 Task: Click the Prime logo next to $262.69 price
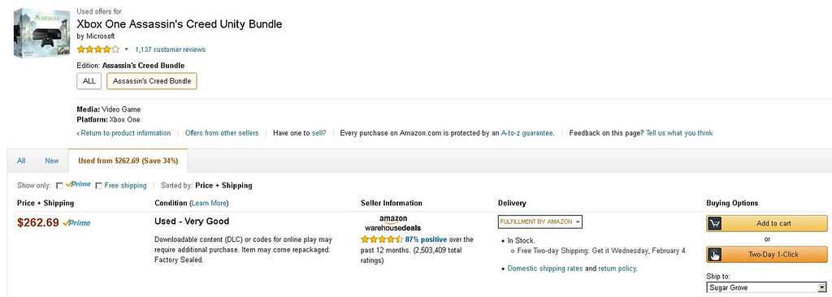pos(76,222)
